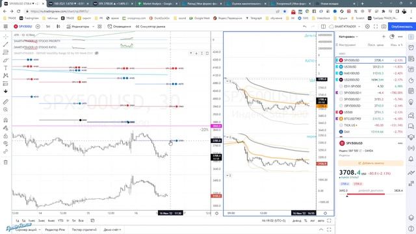Collapse the bottom panel chevron
This screenshot has height=234, width=416.
pyautogui.click(x=321, y=229)
